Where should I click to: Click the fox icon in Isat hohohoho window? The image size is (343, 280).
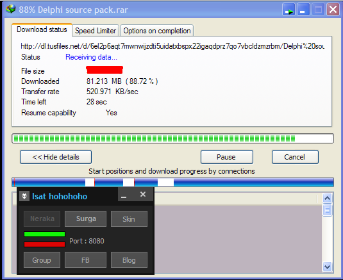(24, 196)
